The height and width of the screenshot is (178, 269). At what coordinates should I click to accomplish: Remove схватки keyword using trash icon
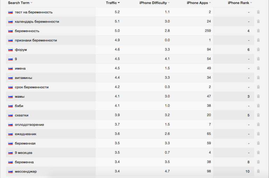258,115
